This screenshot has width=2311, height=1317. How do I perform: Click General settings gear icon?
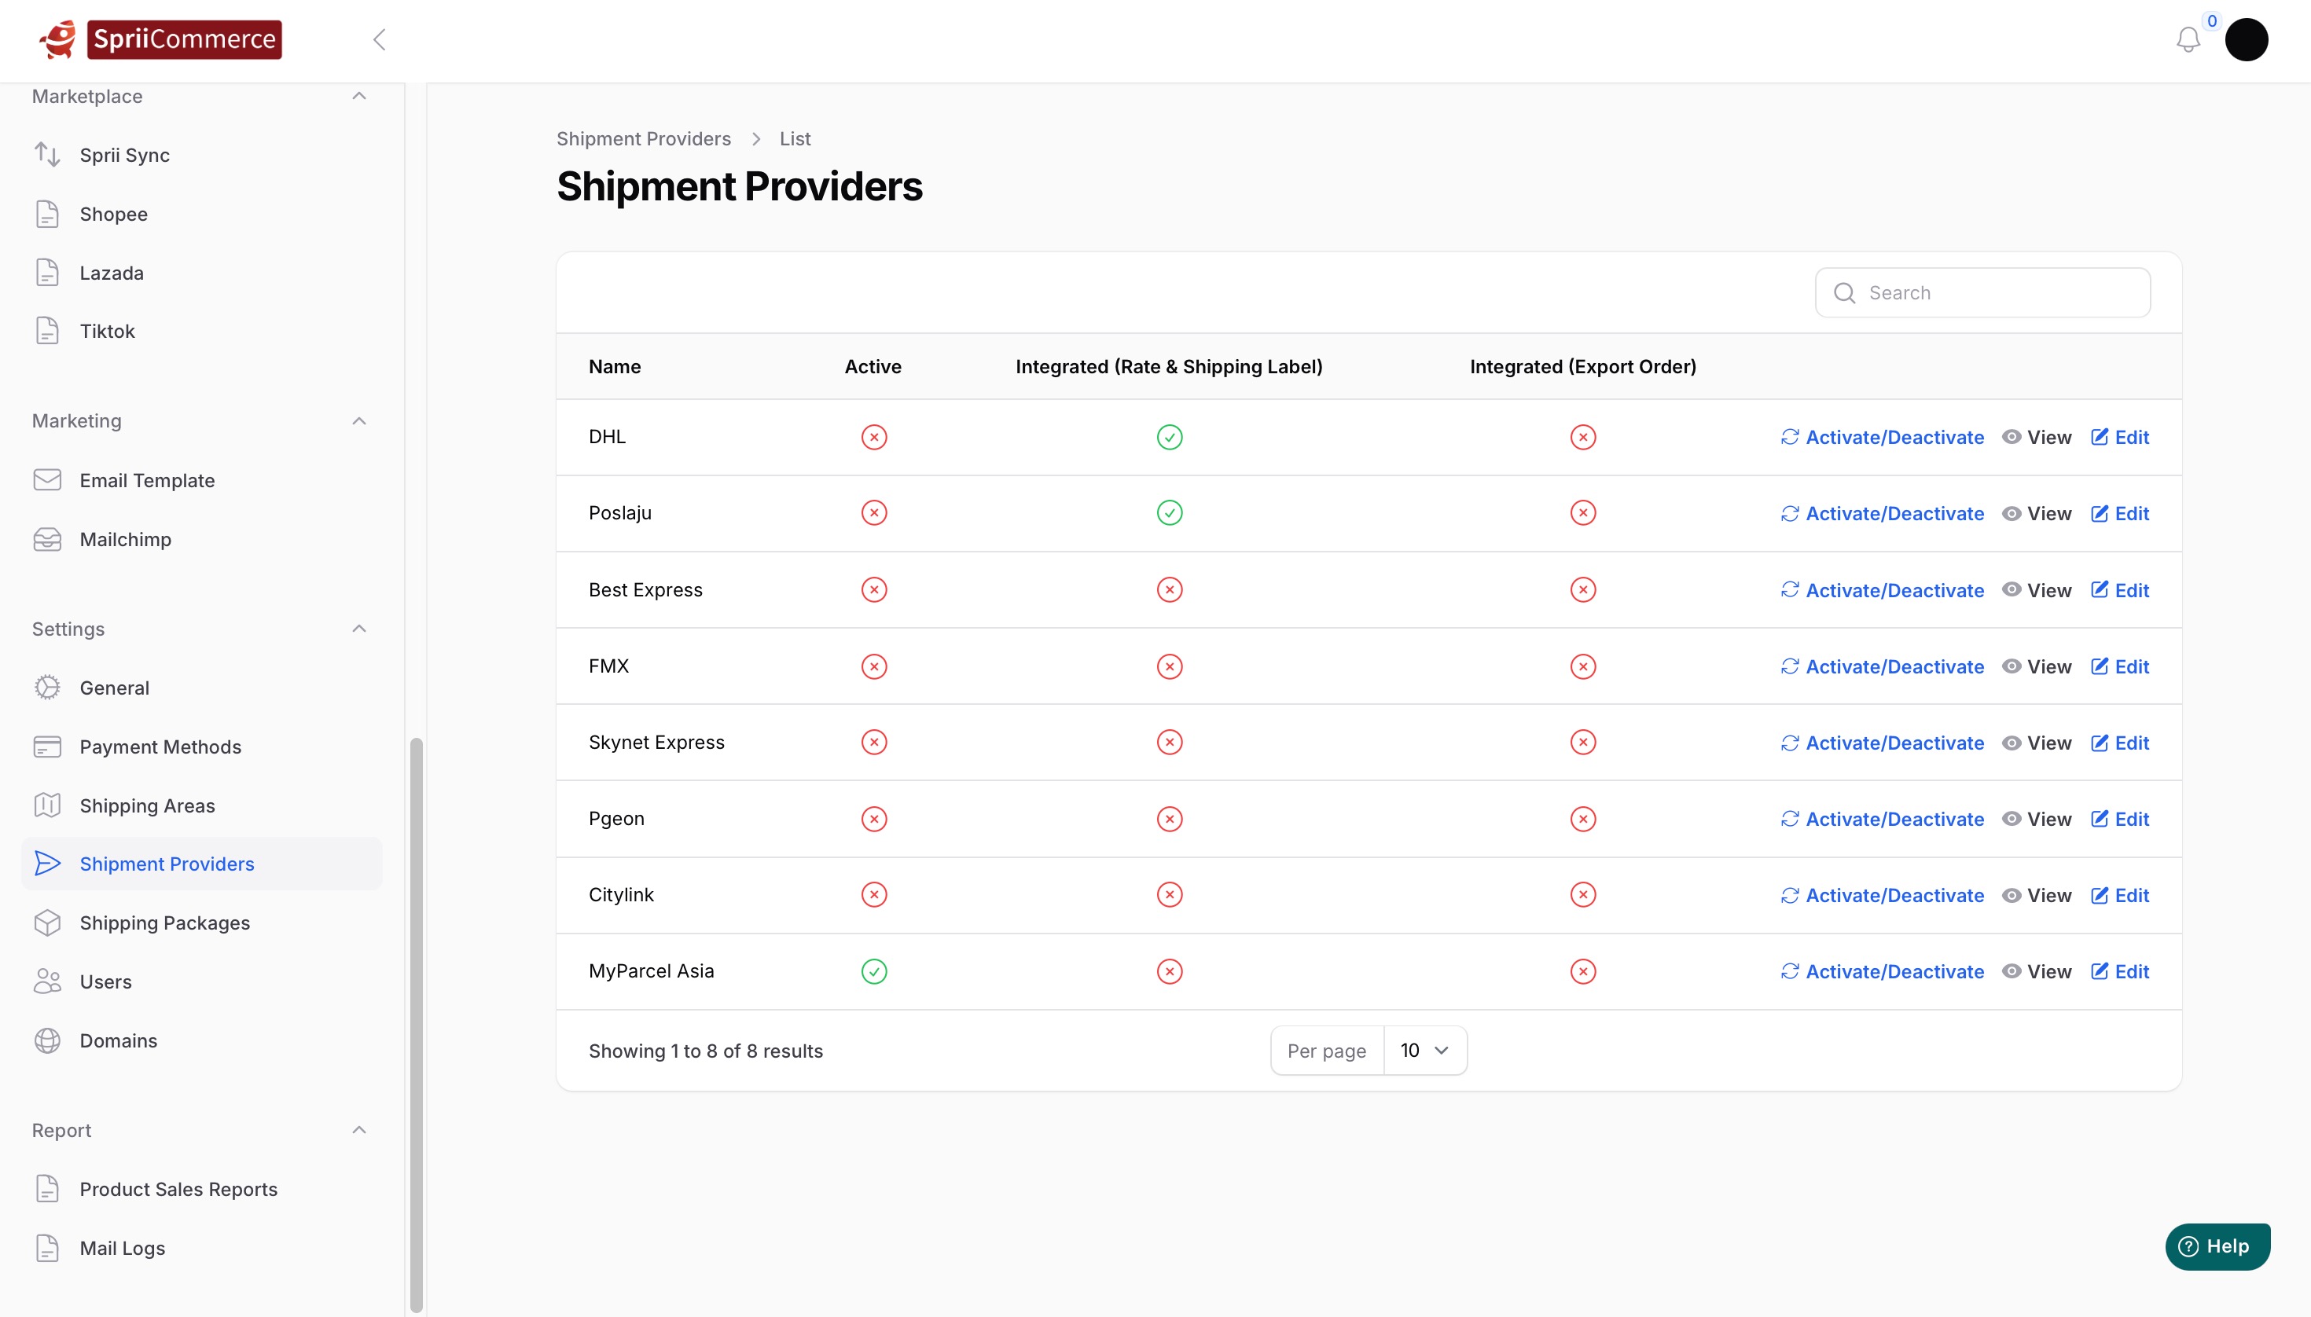(x=47, y=688)
